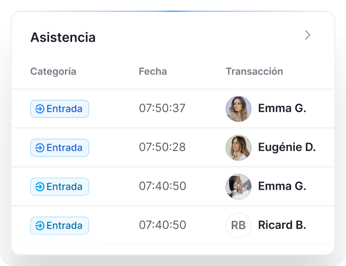The width and height of the screenshot is (346, 266).
Task: Click the Entrada arrow icon for Ricard B.
Action: point(40,225)
